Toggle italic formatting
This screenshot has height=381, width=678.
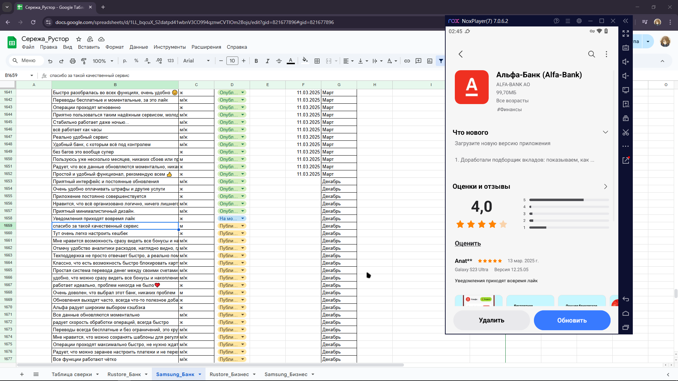click(267, 61)
